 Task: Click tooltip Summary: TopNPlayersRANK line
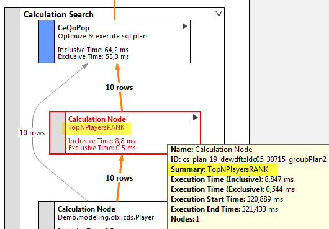pos(220,169)
